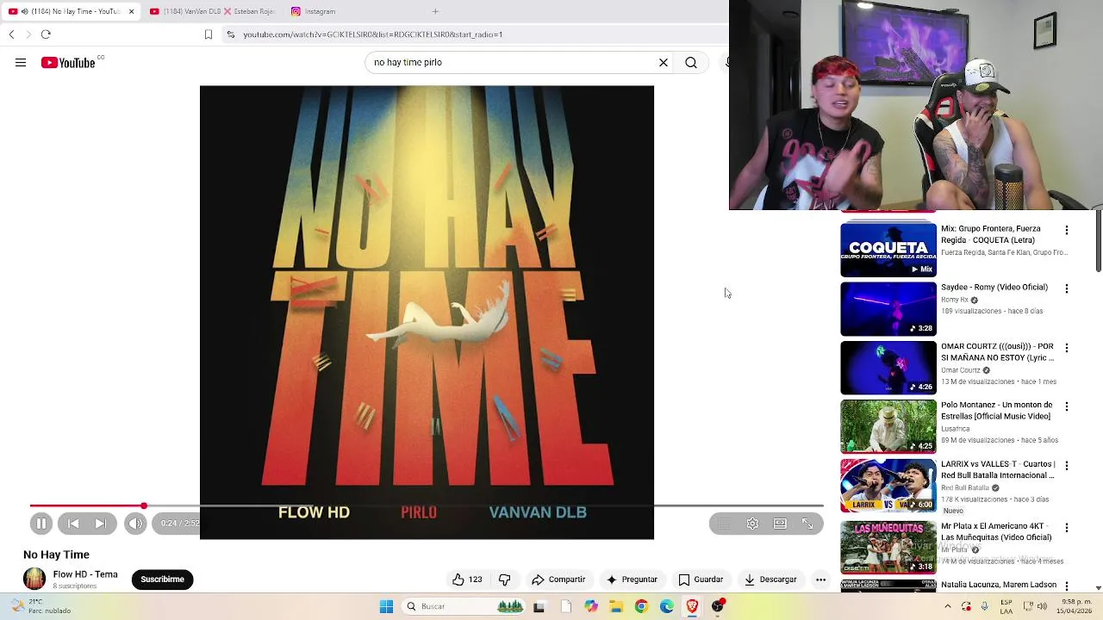Viewport: 1103px width, 620px height.
Task: Skip to the next track in the mix
Action: (x=101, y=524)
